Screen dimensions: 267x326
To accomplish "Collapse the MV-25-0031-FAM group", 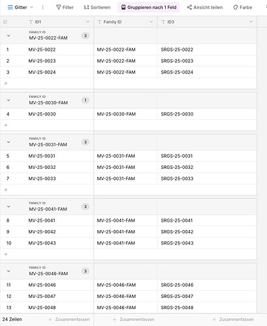I will coord(8,142).
